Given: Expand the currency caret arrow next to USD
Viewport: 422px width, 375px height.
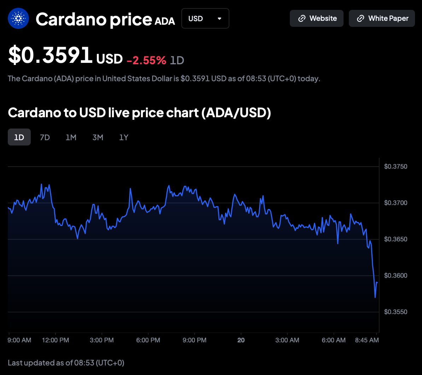Looking at the screenshot, I should 219,18.
